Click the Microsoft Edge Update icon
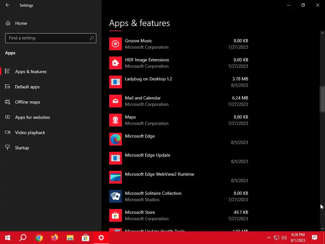This screenshot has height=244, width=325. click(116, 158)
